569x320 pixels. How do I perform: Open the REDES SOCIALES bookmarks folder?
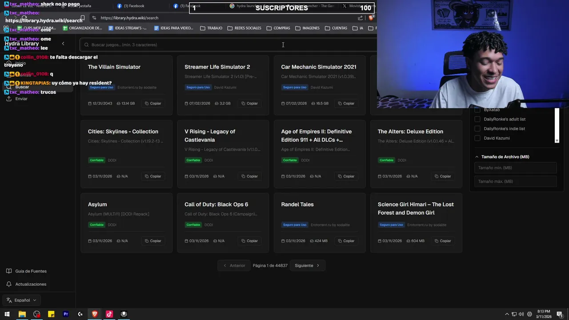(244, 28)
